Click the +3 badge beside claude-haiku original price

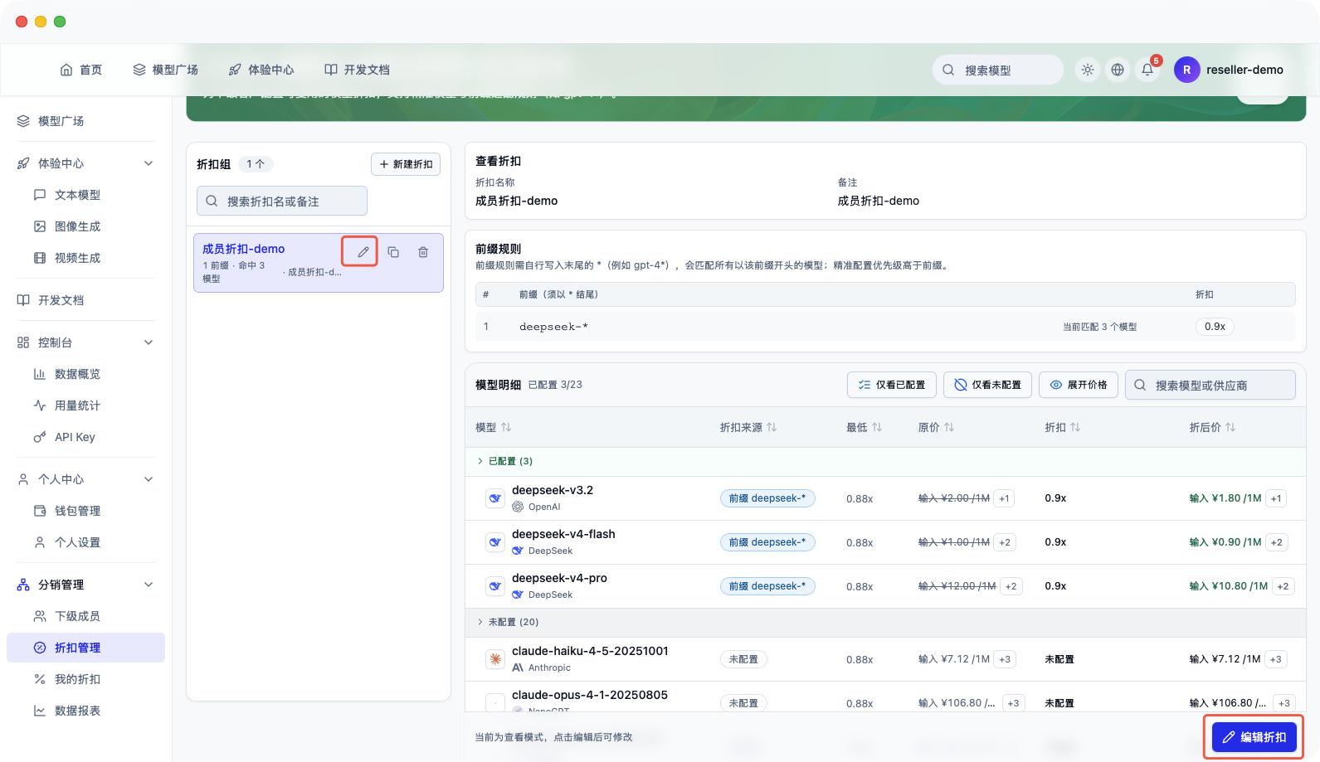pyautogui.click(x=1005, y=659)
